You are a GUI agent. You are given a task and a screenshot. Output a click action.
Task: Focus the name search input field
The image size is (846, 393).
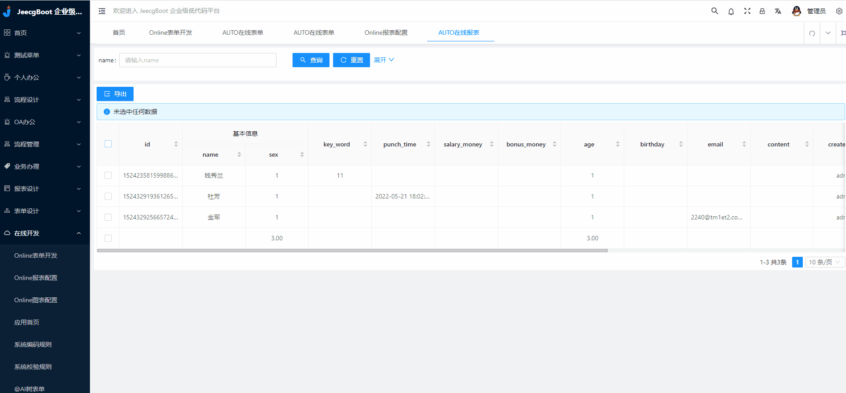click(198, 60)
